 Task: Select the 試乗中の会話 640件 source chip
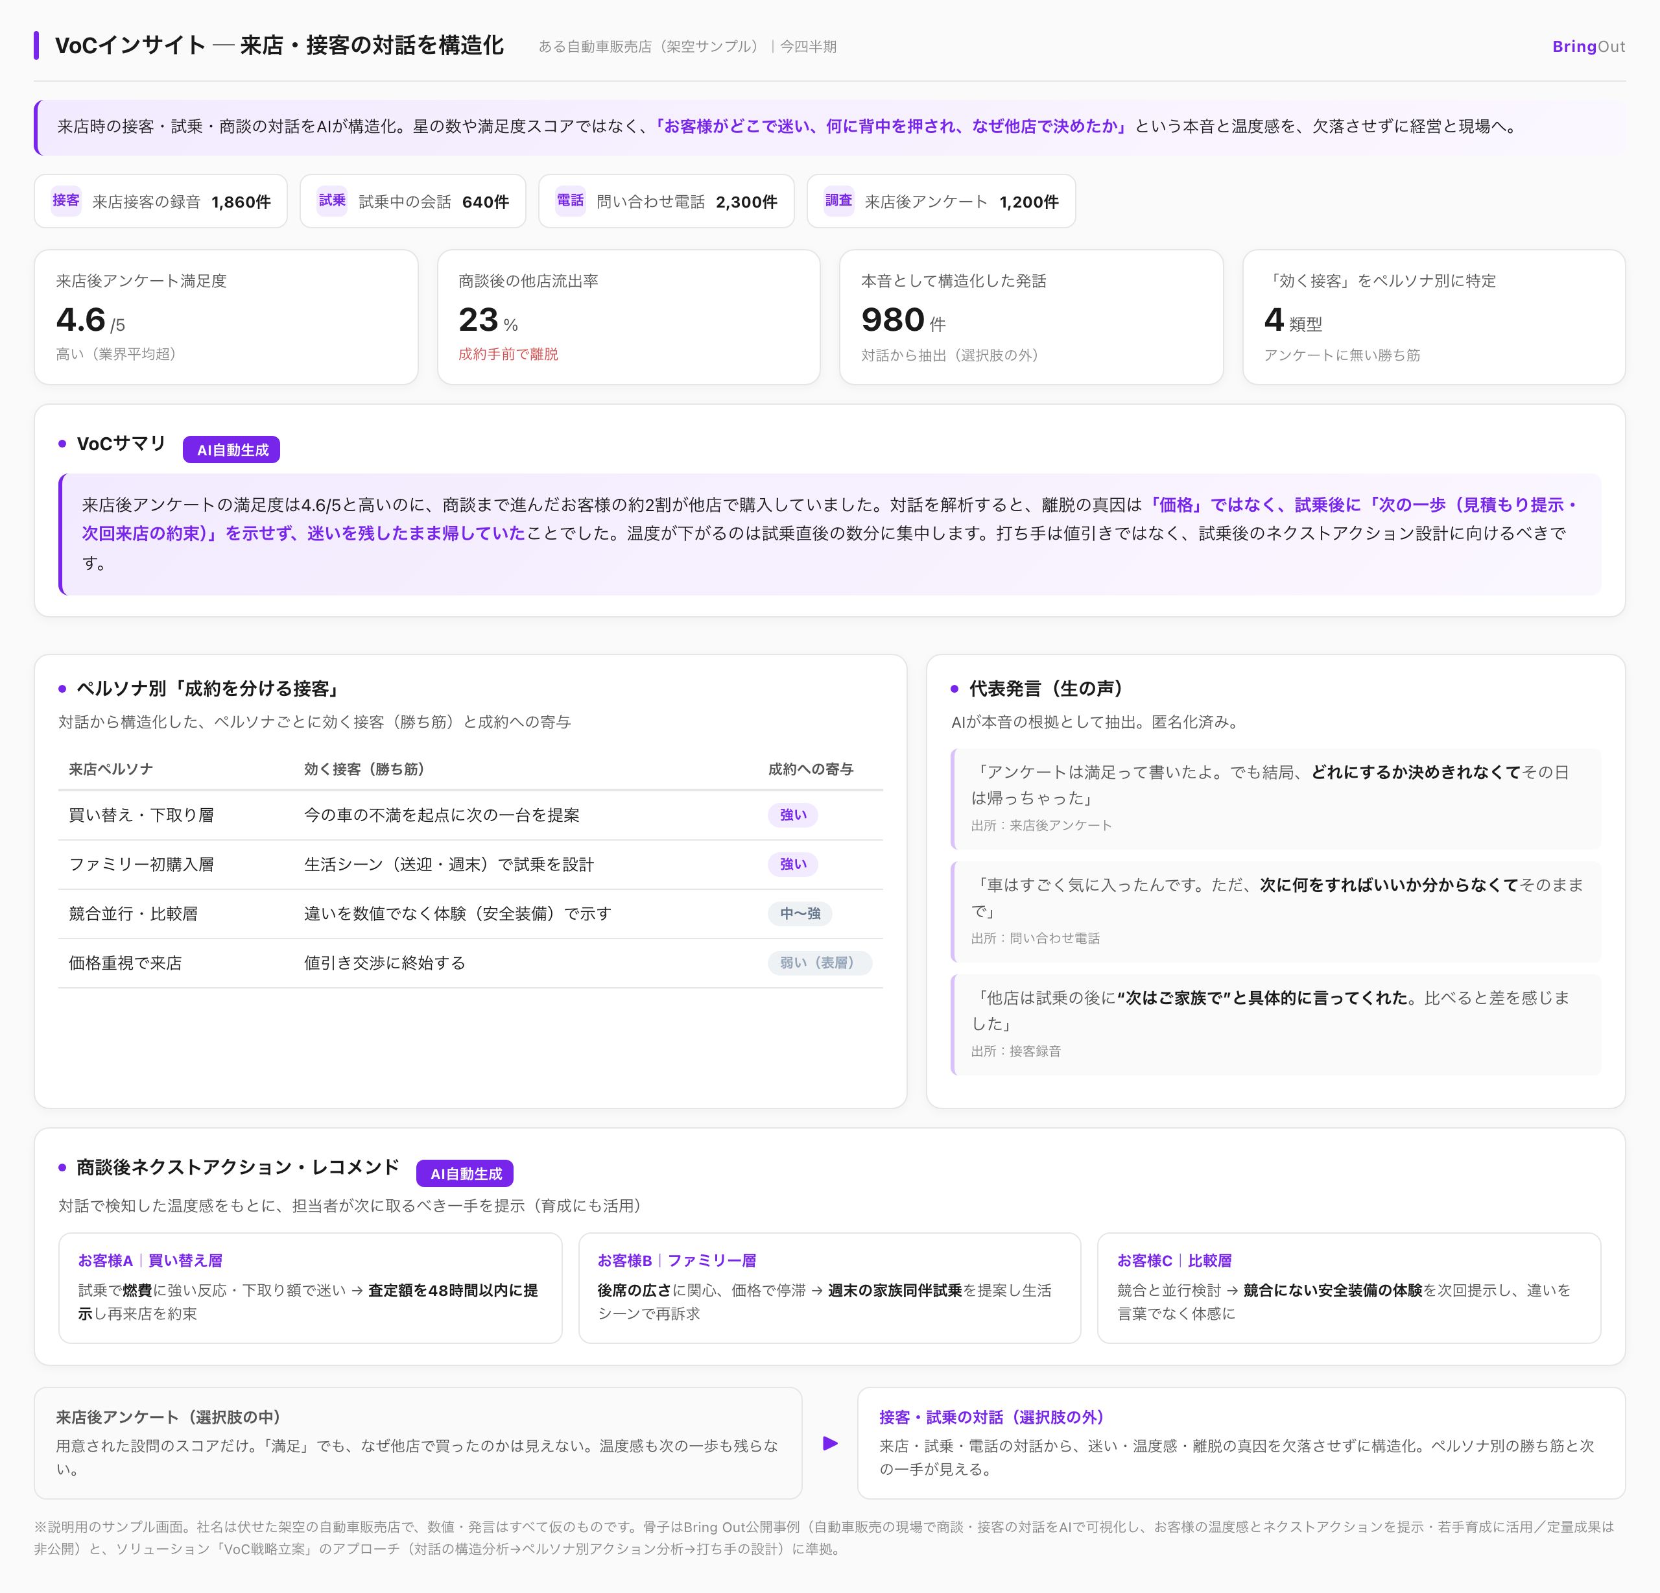pos(412,202)
